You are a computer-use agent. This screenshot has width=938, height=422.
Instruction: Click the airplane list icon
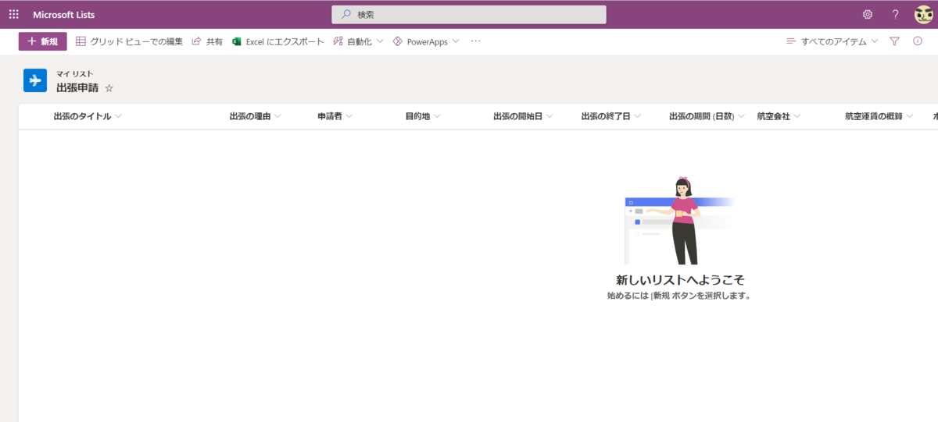[x=35, y=81]
